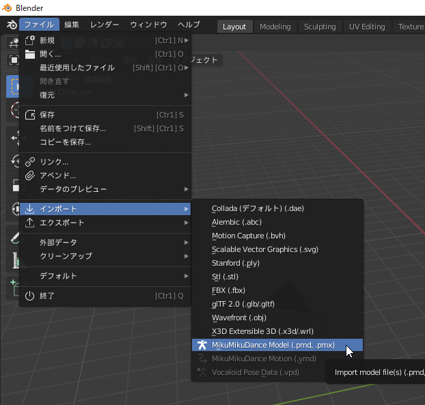Click the chain link icon
425x405 pixels.
[30, 162]
